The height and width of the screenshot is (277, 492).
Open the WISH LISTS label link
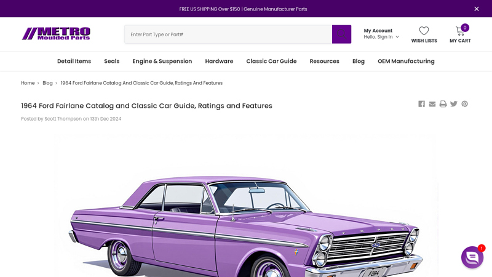[x=424, y=41]
